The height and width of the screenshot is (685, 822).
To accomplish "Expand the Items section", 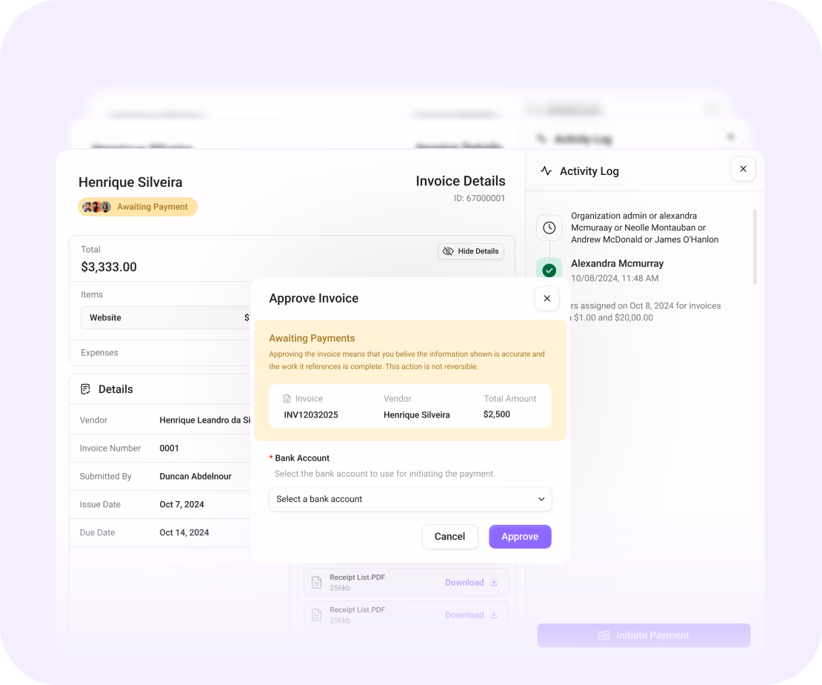I will 92,294.
